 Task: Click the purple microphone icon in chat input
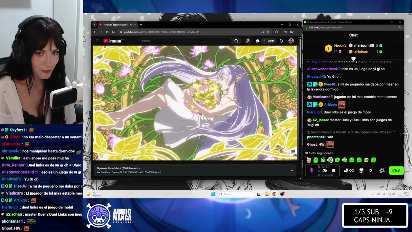(311, 170)
